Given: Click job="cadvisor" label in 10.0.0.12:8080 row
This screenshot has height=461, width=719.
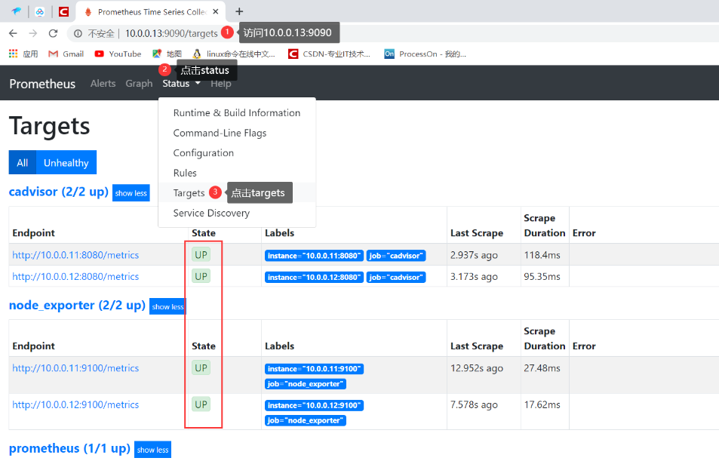Looking at the screenshot, I should pos(396,277).
